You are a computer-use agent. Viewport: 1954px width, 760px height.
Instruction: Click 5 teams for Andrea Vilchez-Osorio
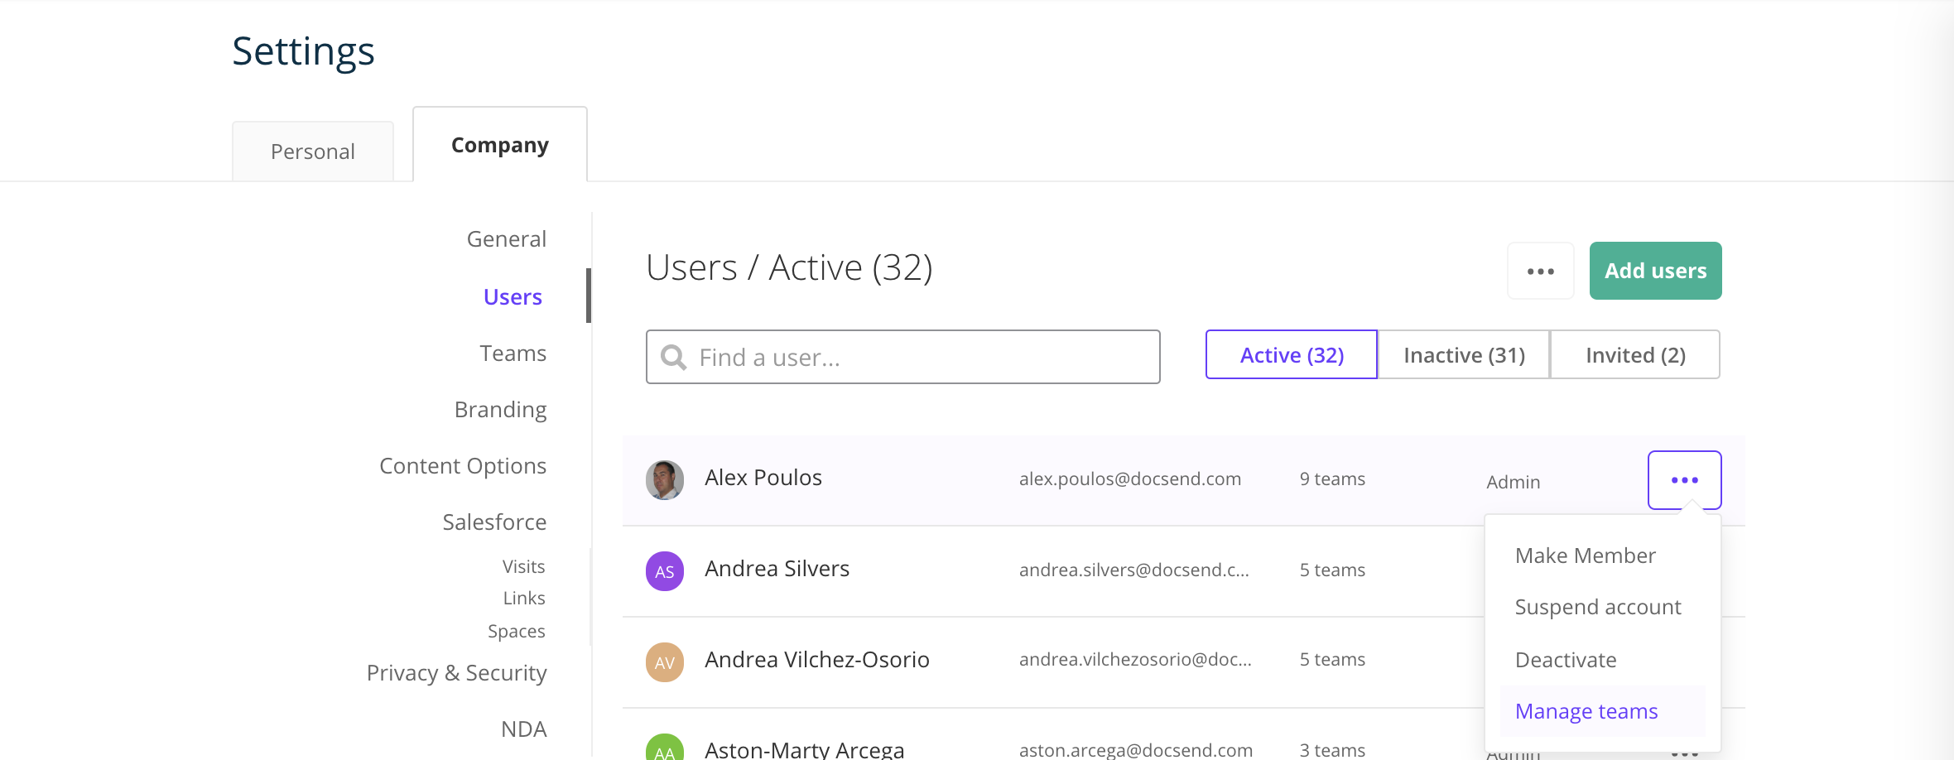point(1332,659)
